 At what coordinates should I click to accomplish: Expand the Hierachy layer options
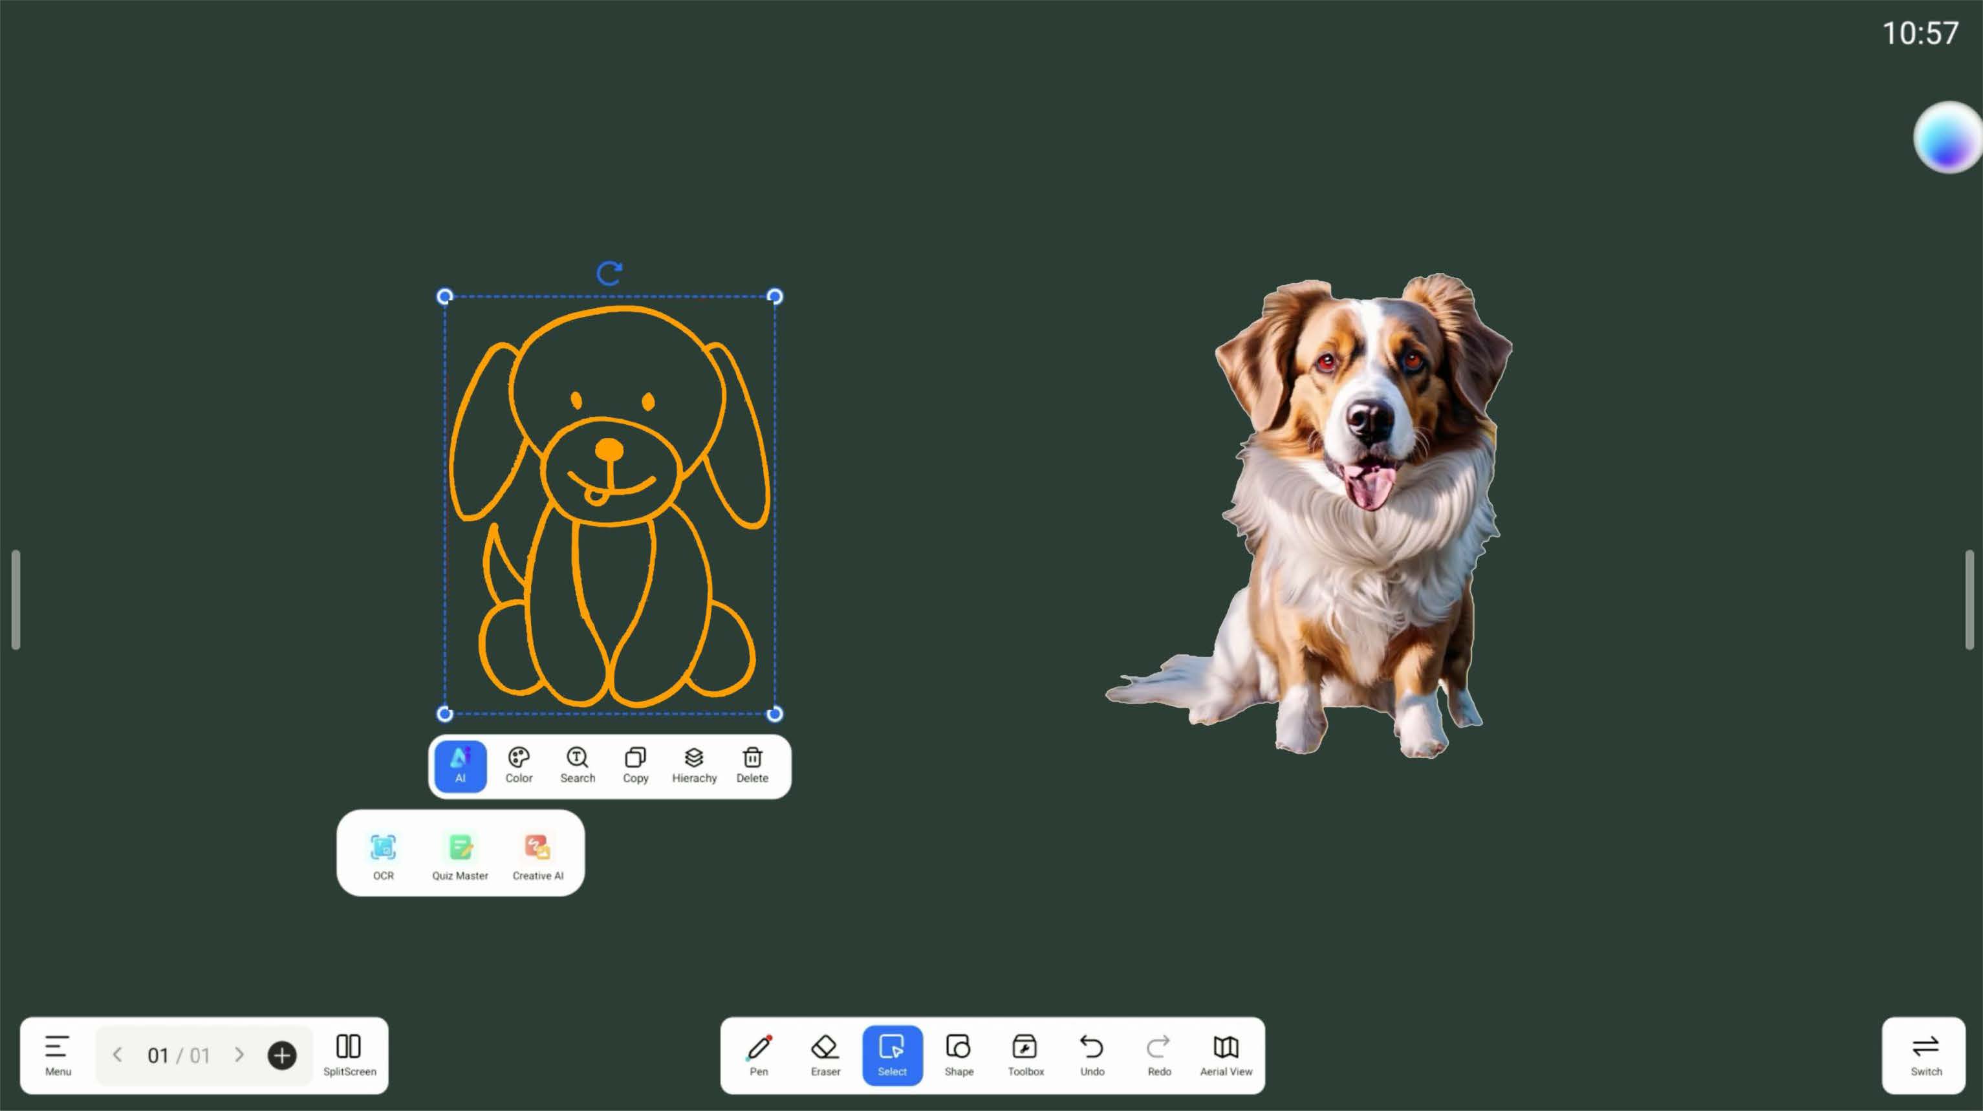click(x=693, y=765)
